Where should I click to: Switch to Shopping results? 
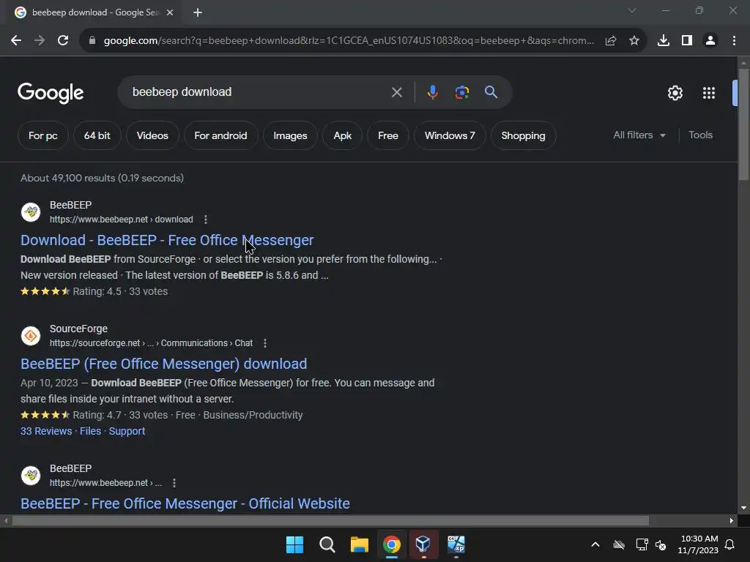click(x=523, y=135)
